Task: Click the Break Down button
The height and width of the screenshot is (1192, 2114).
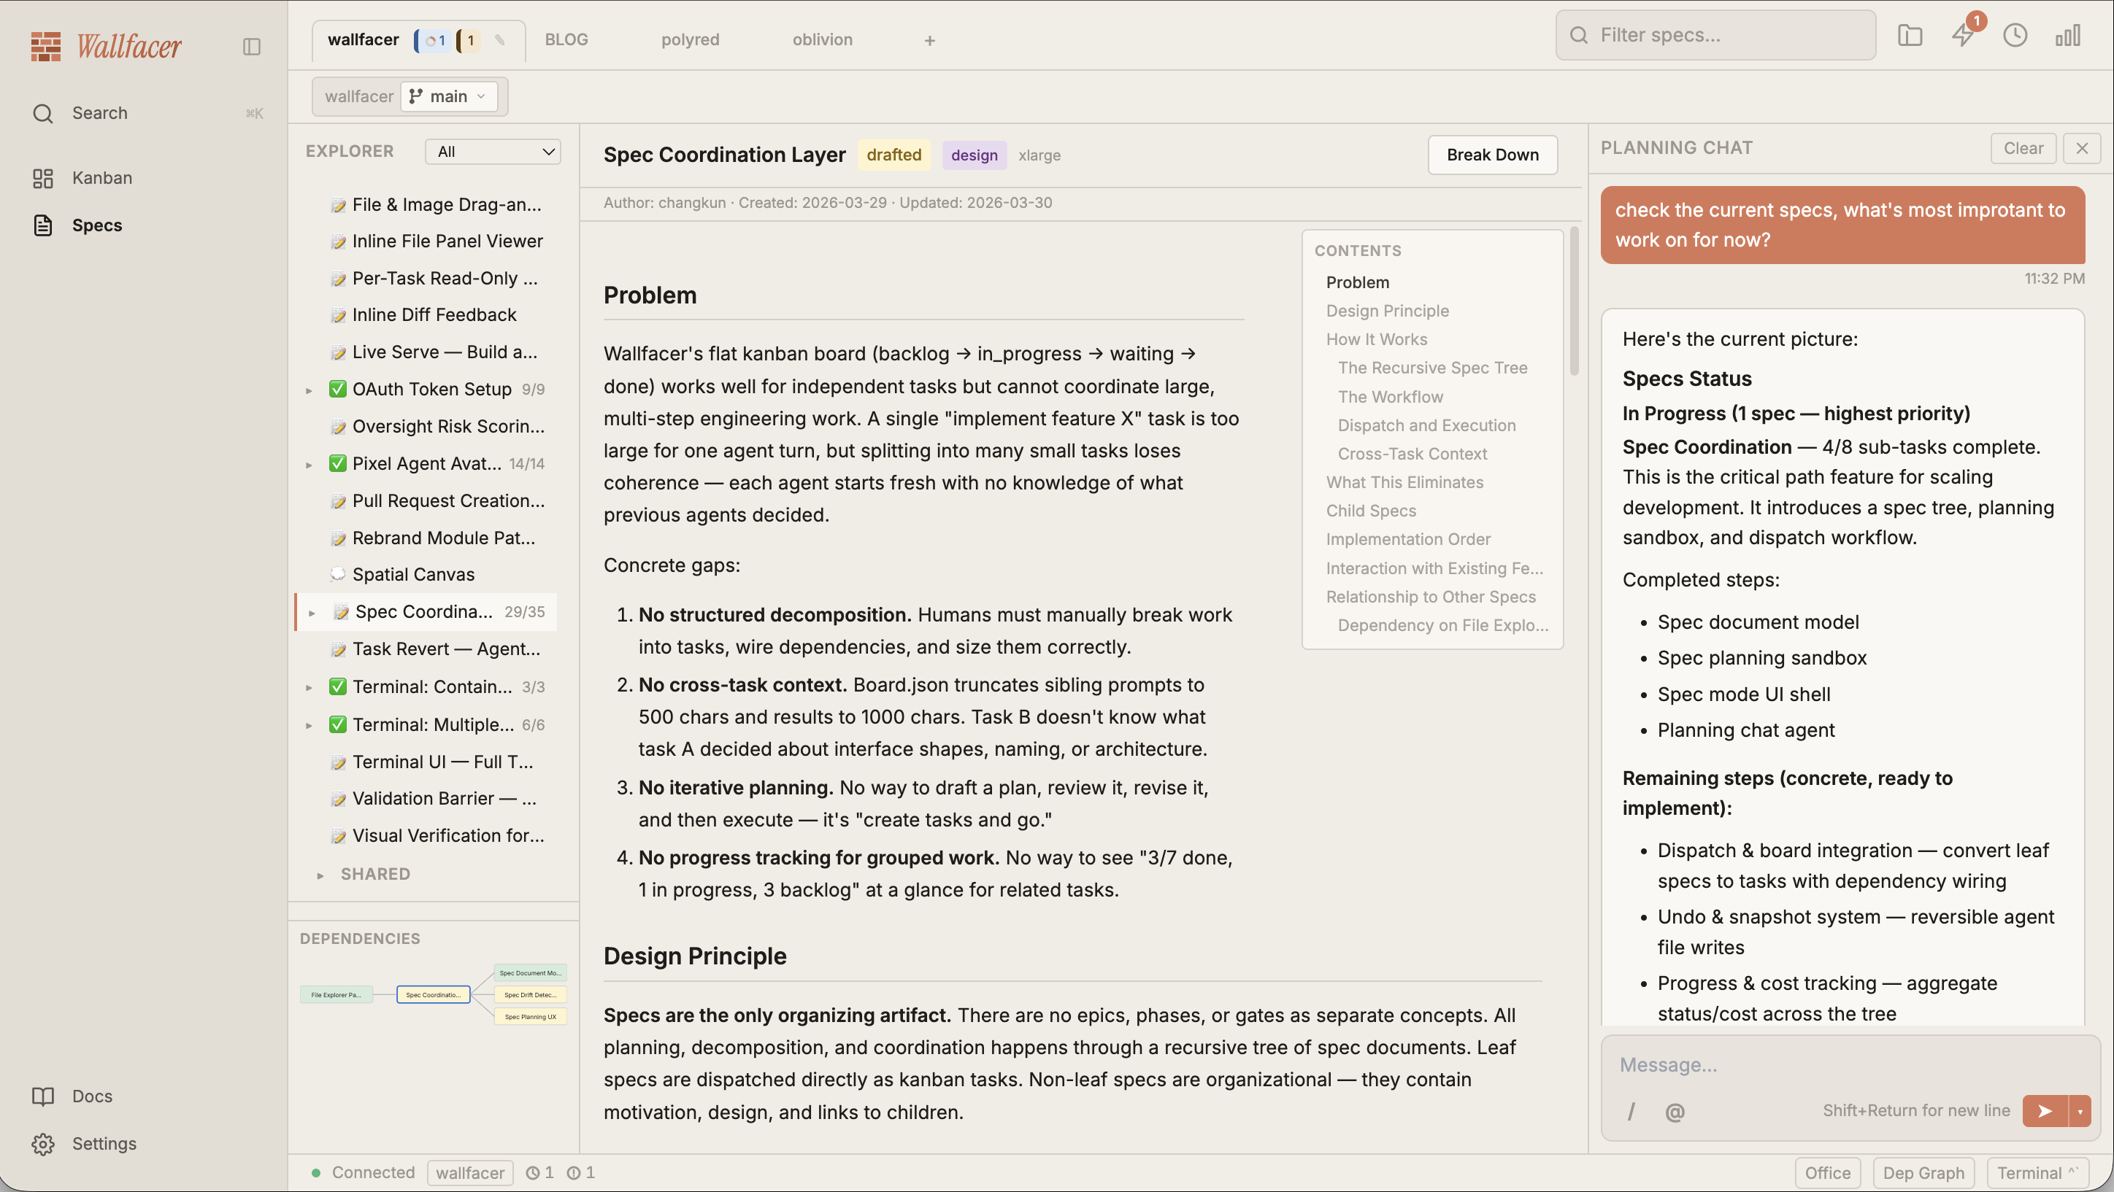Action: tap(1492, 155)
